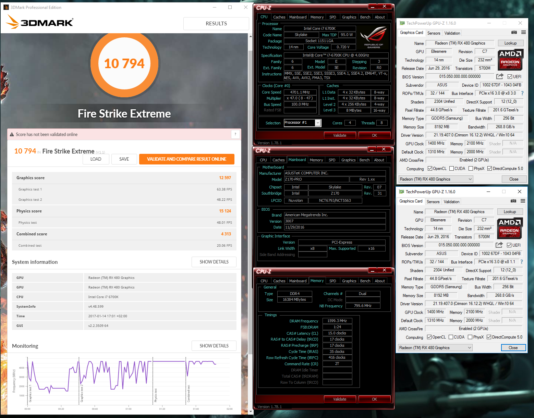Click the Graphics score value 12 597
This screenshot has height=418, width=534.
coord(225,178)
